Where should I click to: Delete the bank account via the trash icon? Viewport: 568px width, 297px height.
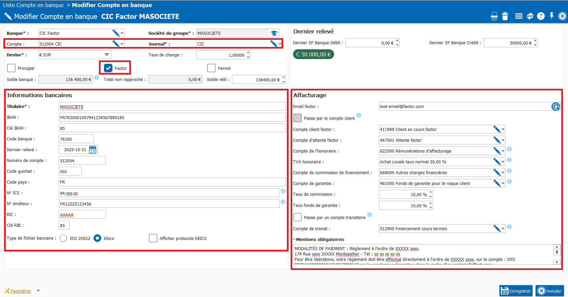click(x=505, y=16)
